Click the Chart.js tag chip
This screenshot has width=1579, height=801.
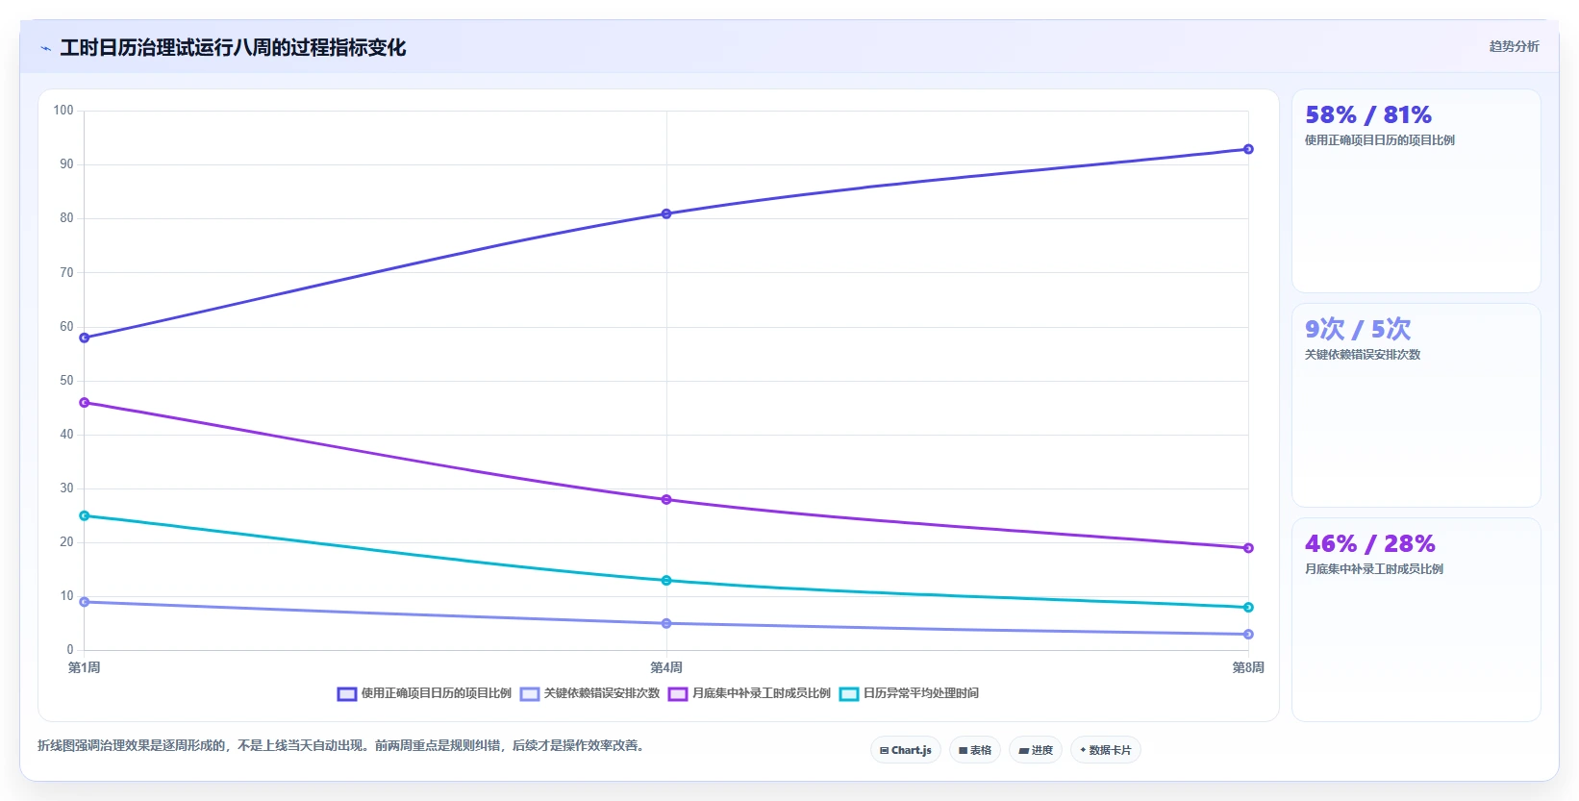(906, 750)
